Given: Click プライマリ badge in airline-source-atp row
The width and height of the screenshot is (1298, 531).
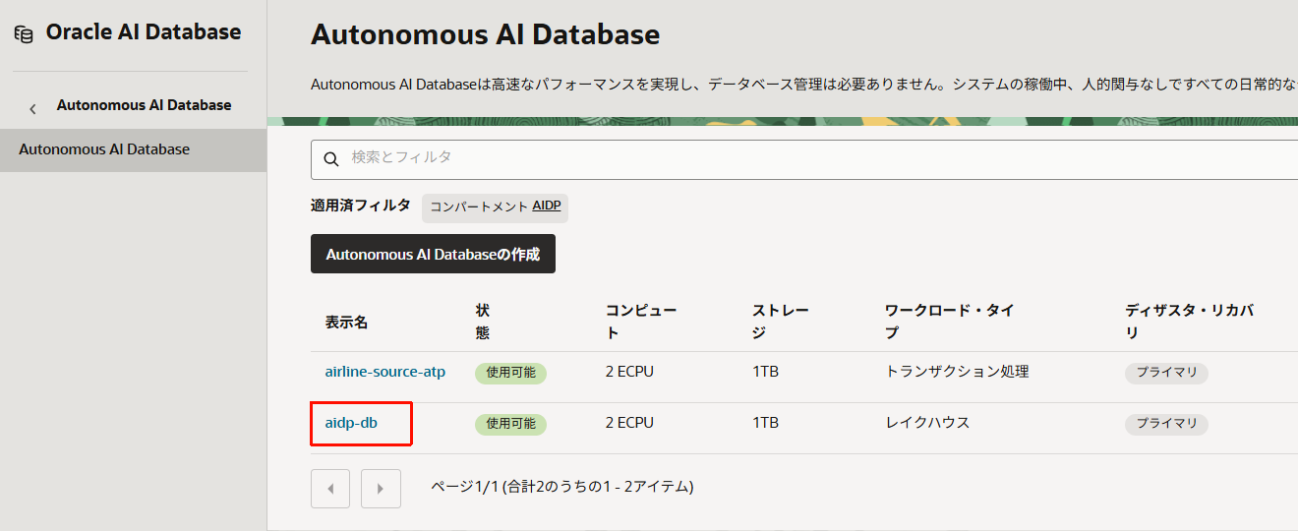Looking at the screenshot, I should click(1166, 373).
